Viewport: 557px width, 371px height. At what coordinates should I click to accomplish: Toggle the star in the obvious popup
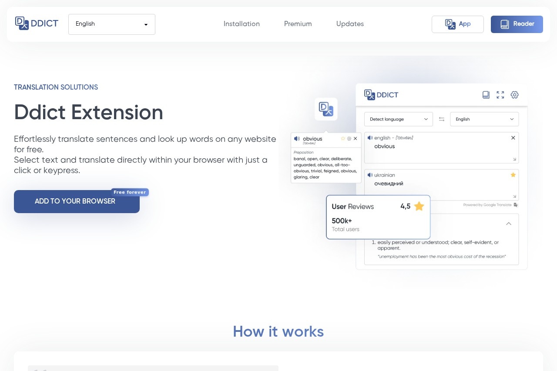(343, 139)
